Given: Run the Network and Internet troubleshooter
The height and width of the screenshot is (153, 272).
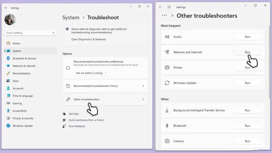Looking at the screenshot, I should [x=248, y=52].
